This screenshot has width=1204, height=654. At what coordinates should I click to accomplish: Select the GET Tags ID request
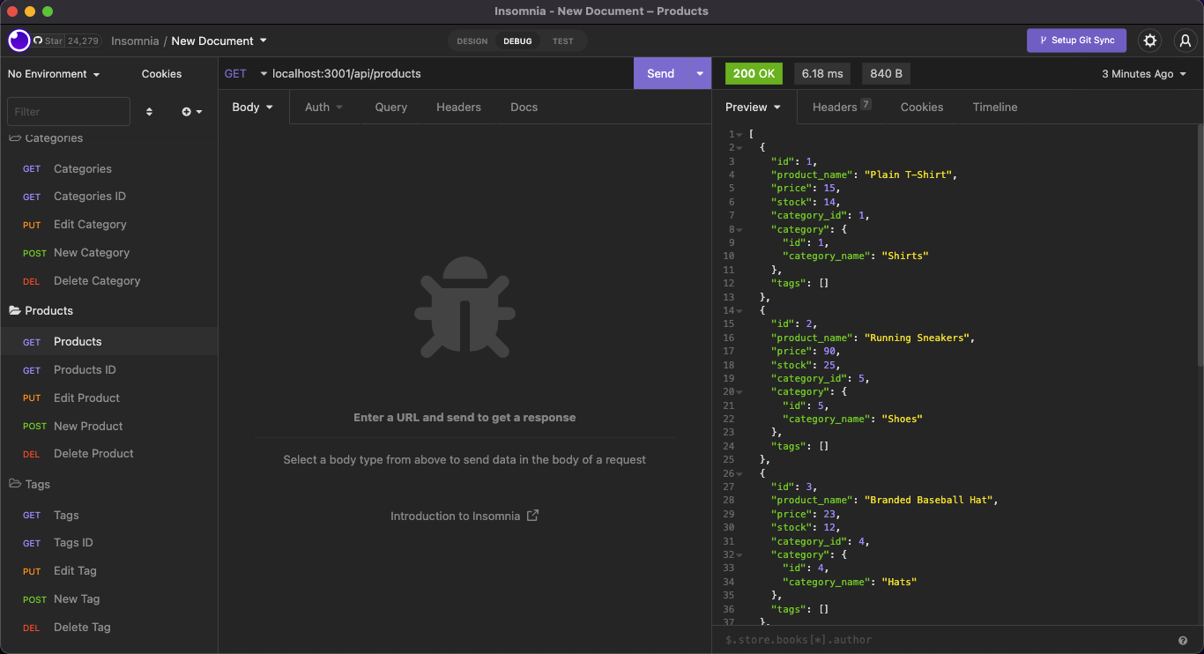(x=109, y=543)
